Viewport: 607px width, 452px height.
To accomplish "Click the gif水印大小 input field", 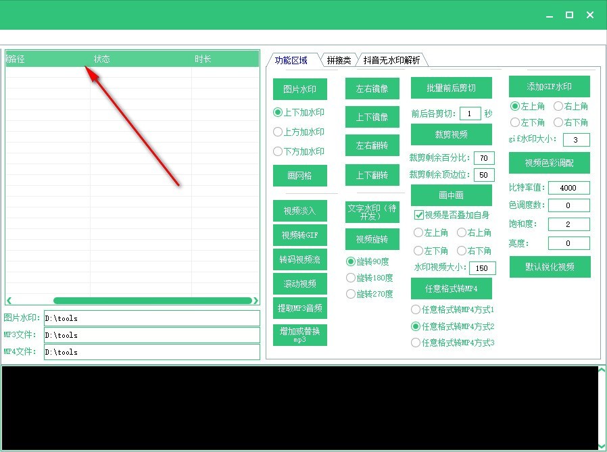I will tap(576, 140).
